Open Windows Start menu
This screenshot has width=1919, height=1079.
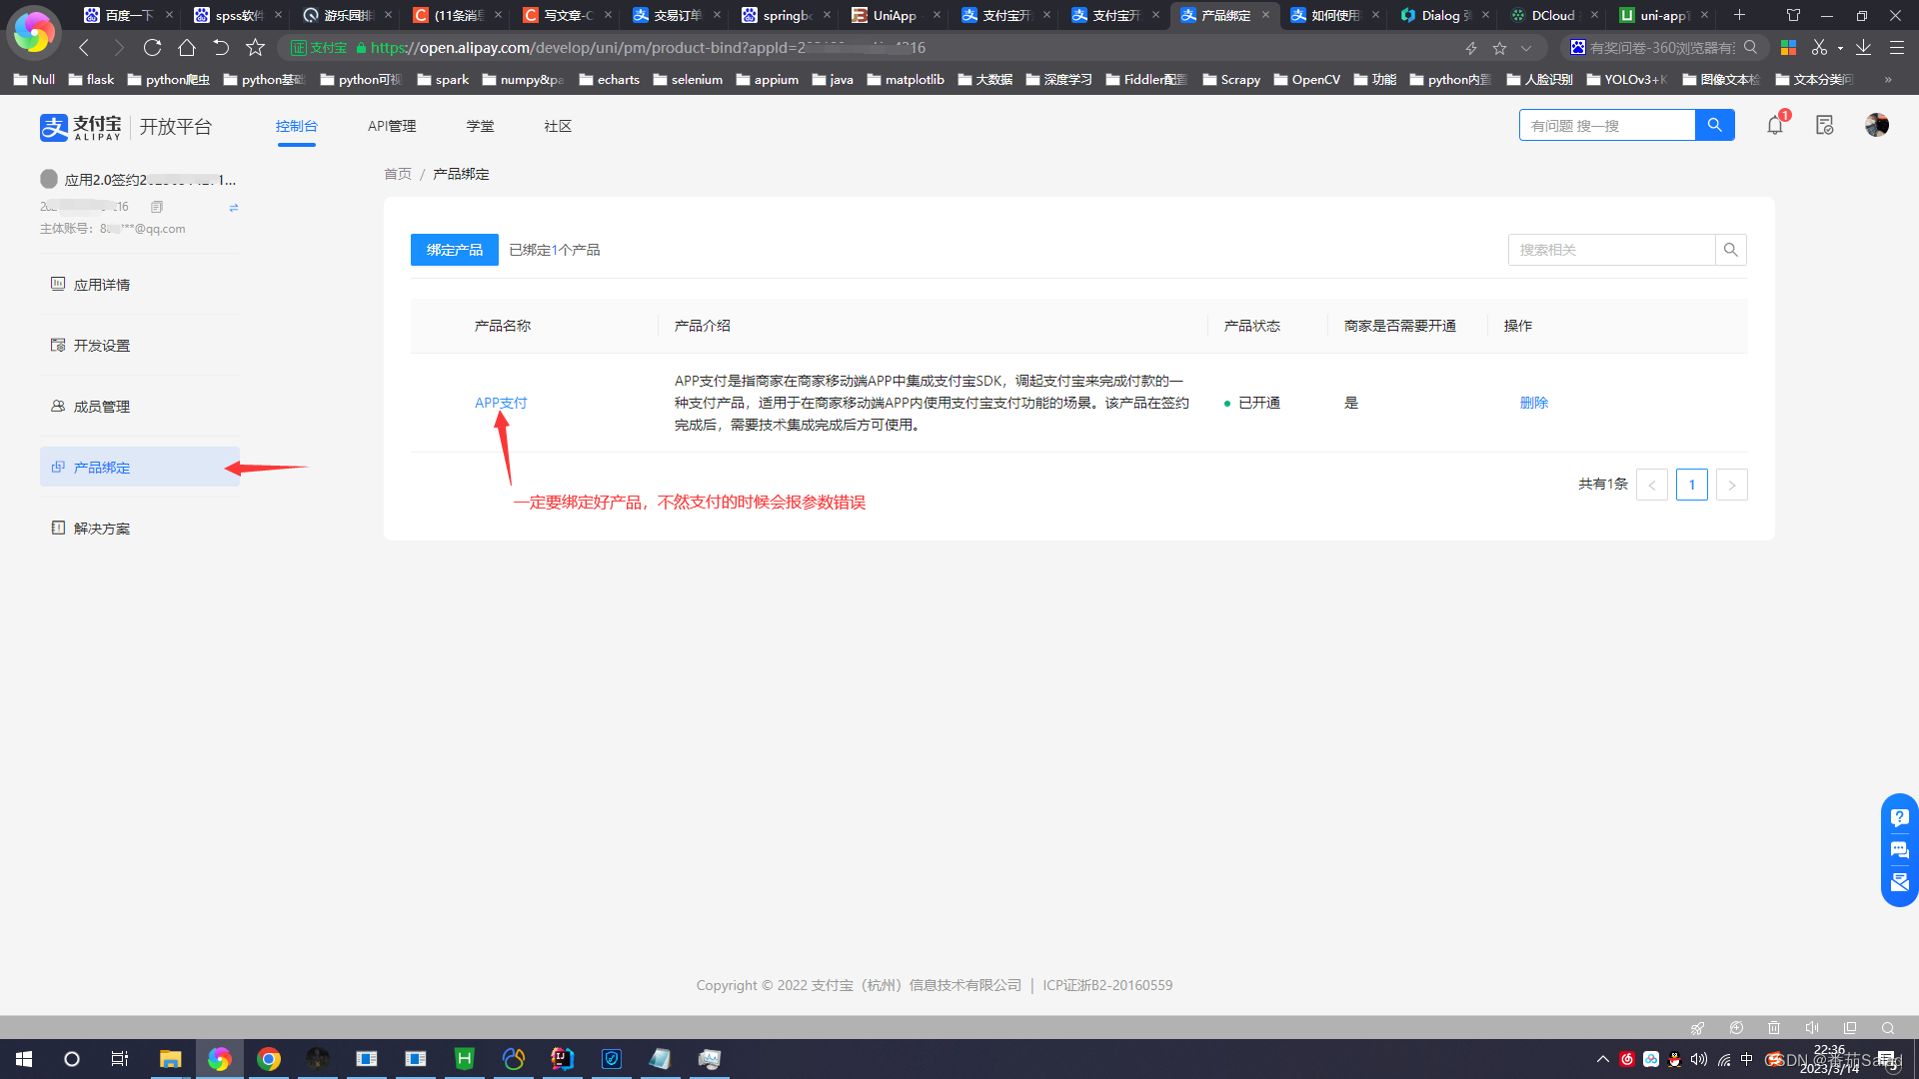tap(24, 1059)
